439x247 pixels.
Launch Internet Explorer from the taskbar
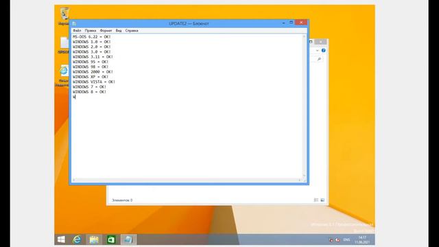[77, 239]
